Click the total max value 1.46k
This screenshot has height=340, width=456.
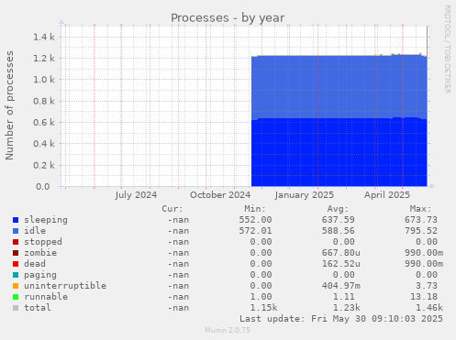coord(429,308)
